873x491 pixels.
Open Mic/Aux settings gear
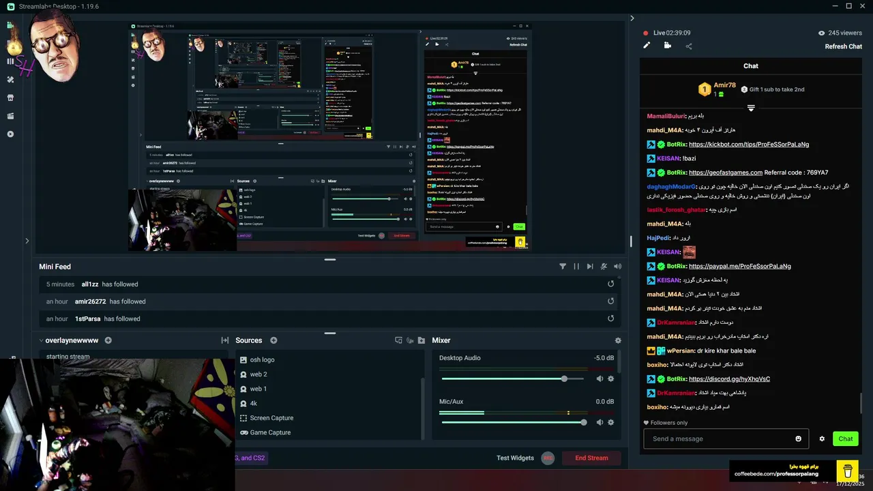click(x=610, y=422)
